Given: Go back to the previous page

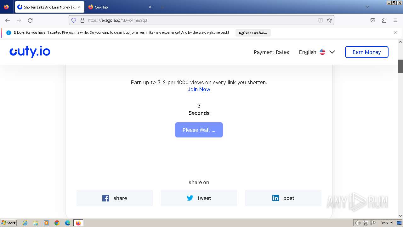Looking at the screenshot, I should click(8, 20).
